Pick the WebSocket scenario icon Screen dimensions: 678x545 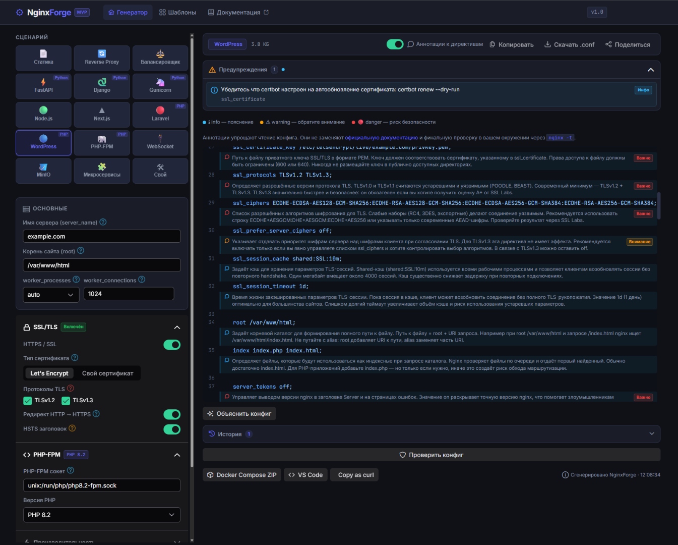[x=160, y=138]
